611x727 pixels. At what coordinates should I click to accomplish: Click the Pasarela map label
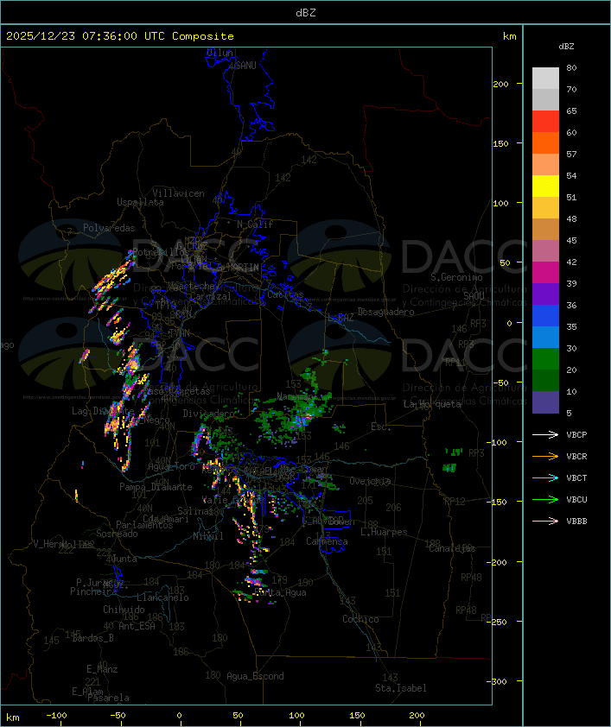coord(108,698)
